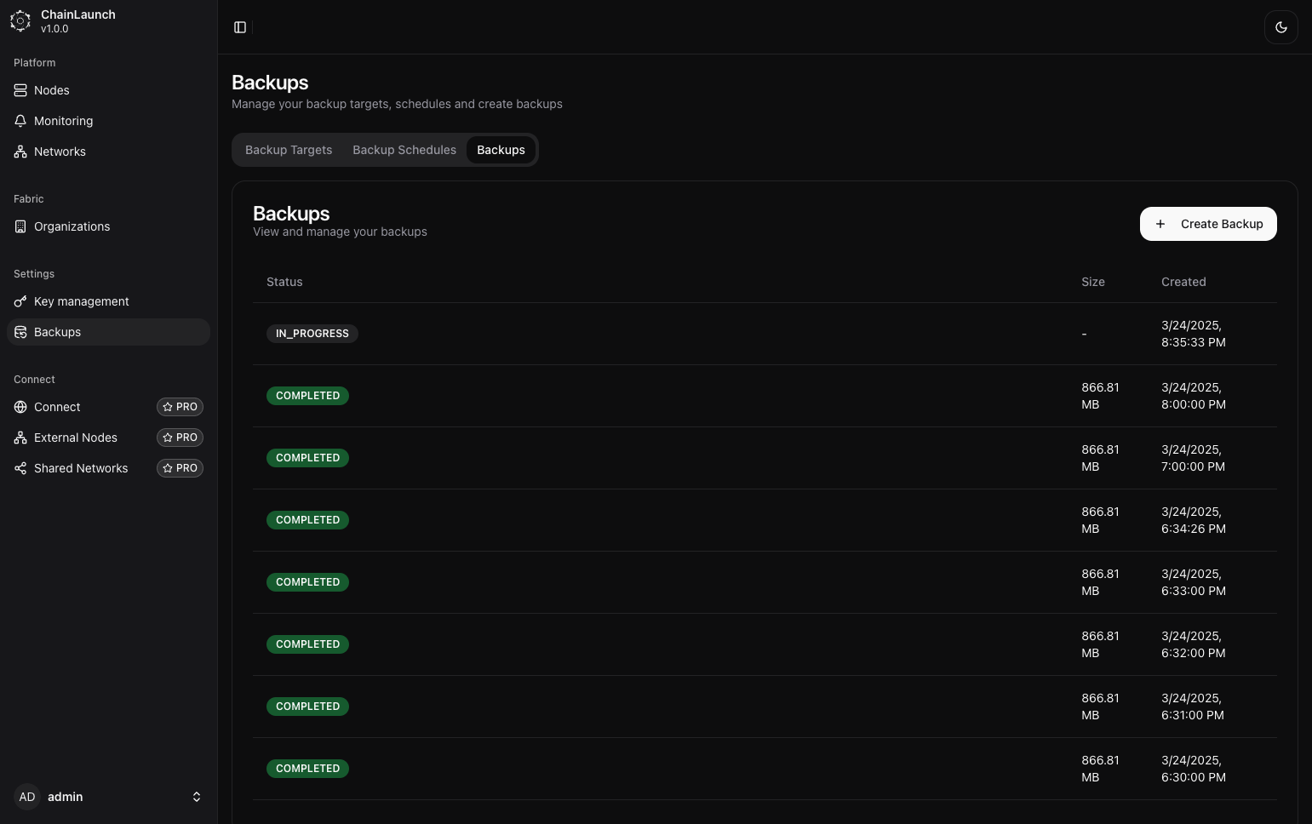Click the COMPLETED badge for 8:00:00 PM backup
This screenshot has width=1312, height=824.
click(x=307, y=396)
